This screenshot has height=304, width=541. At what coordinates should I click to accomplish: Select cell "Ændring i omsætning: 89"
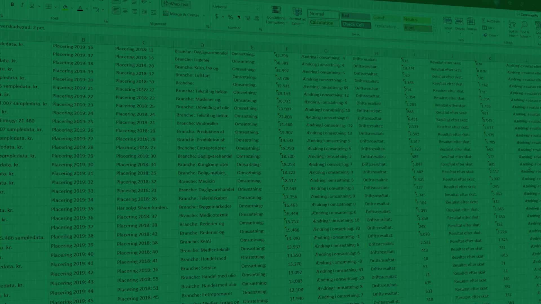(x=326, y=88)
